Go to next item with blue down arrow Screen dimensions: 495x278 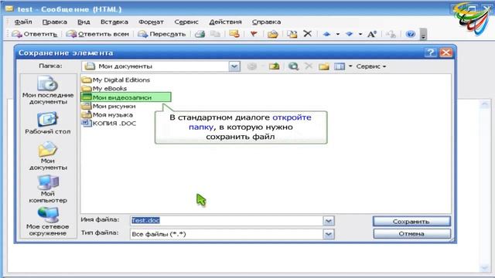click(x=349, y=34)
